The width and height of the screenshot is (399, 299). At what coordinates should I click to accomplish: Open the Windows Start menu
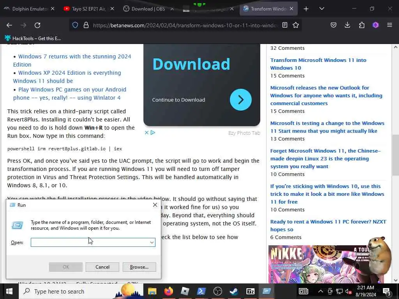coord(9,291)
